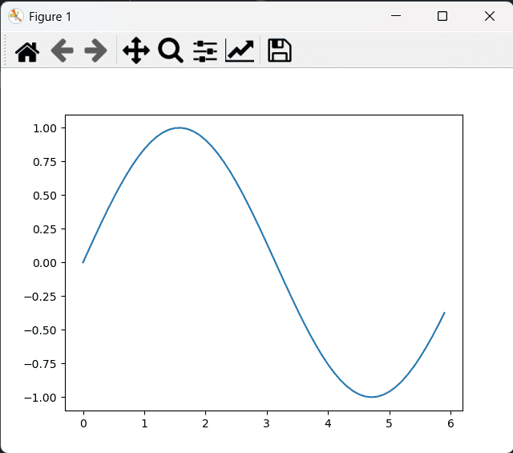Click the Matplotlib icon in the title bar
This screenshot has height=453, width=513.
(15, 16)
